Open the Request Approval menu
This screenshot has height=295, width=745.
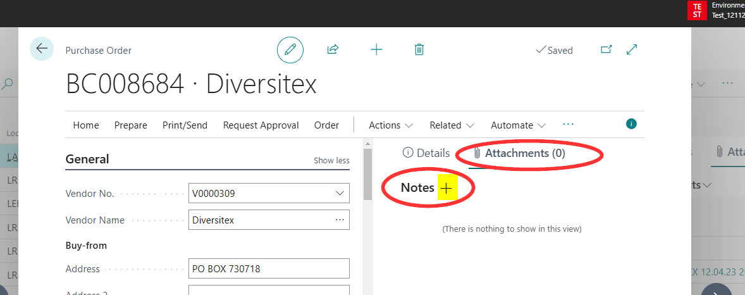pos(261,125)
